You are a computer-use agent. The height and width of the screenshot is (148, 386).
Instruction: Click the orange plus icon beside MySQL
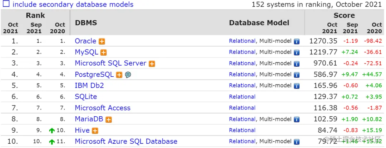[104, 52]
